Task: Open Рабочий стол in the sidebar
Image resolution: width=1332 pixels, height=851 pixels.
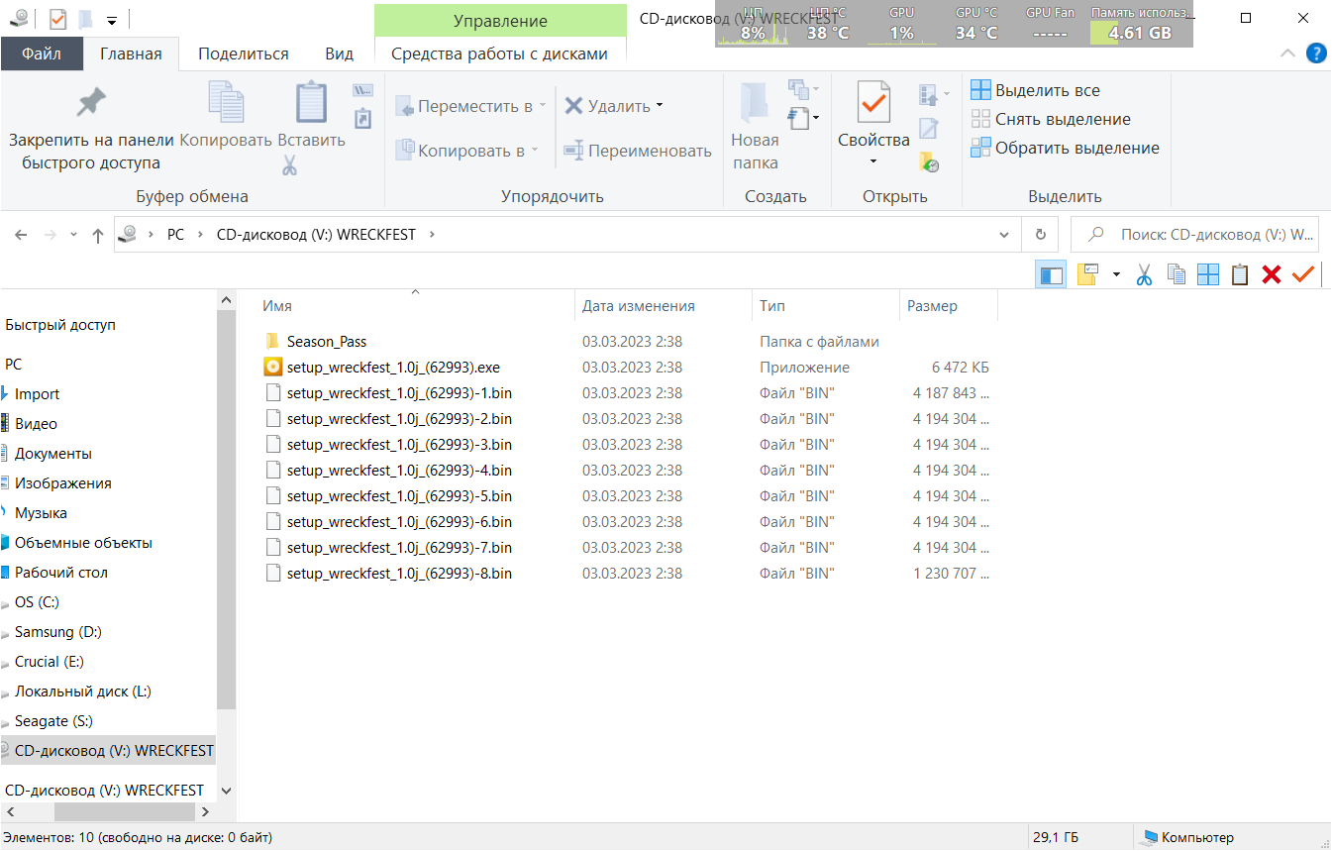Action: coord(61,573)
